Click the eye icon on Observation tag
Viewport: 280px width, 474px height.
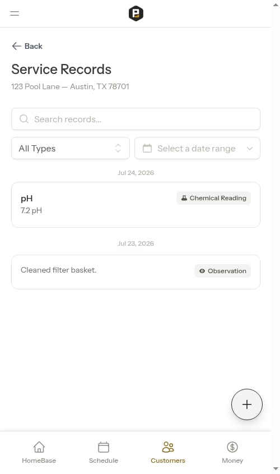[202, 271]
